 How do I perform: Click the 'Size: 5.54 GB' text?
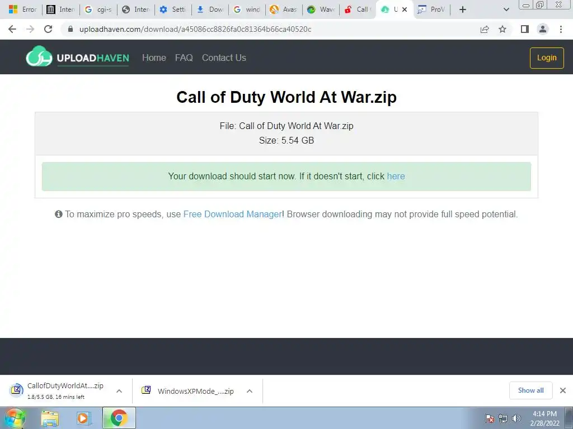286,140
